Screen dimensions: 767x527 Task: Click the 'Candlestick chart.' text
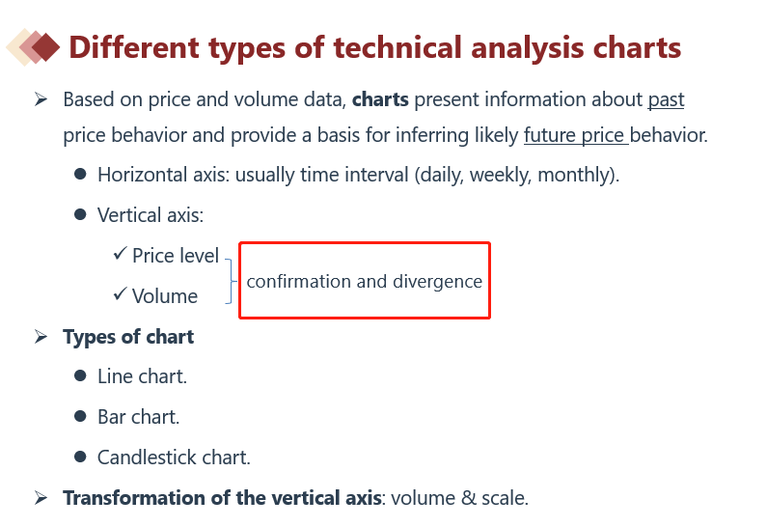[174, 458]
